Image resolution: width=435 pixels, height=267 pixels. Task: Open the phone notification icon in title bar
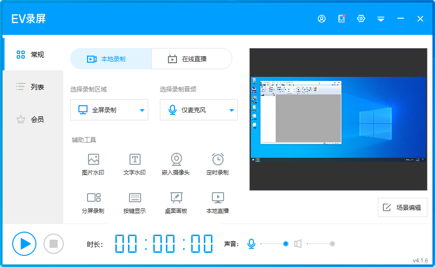click(341, 19)
